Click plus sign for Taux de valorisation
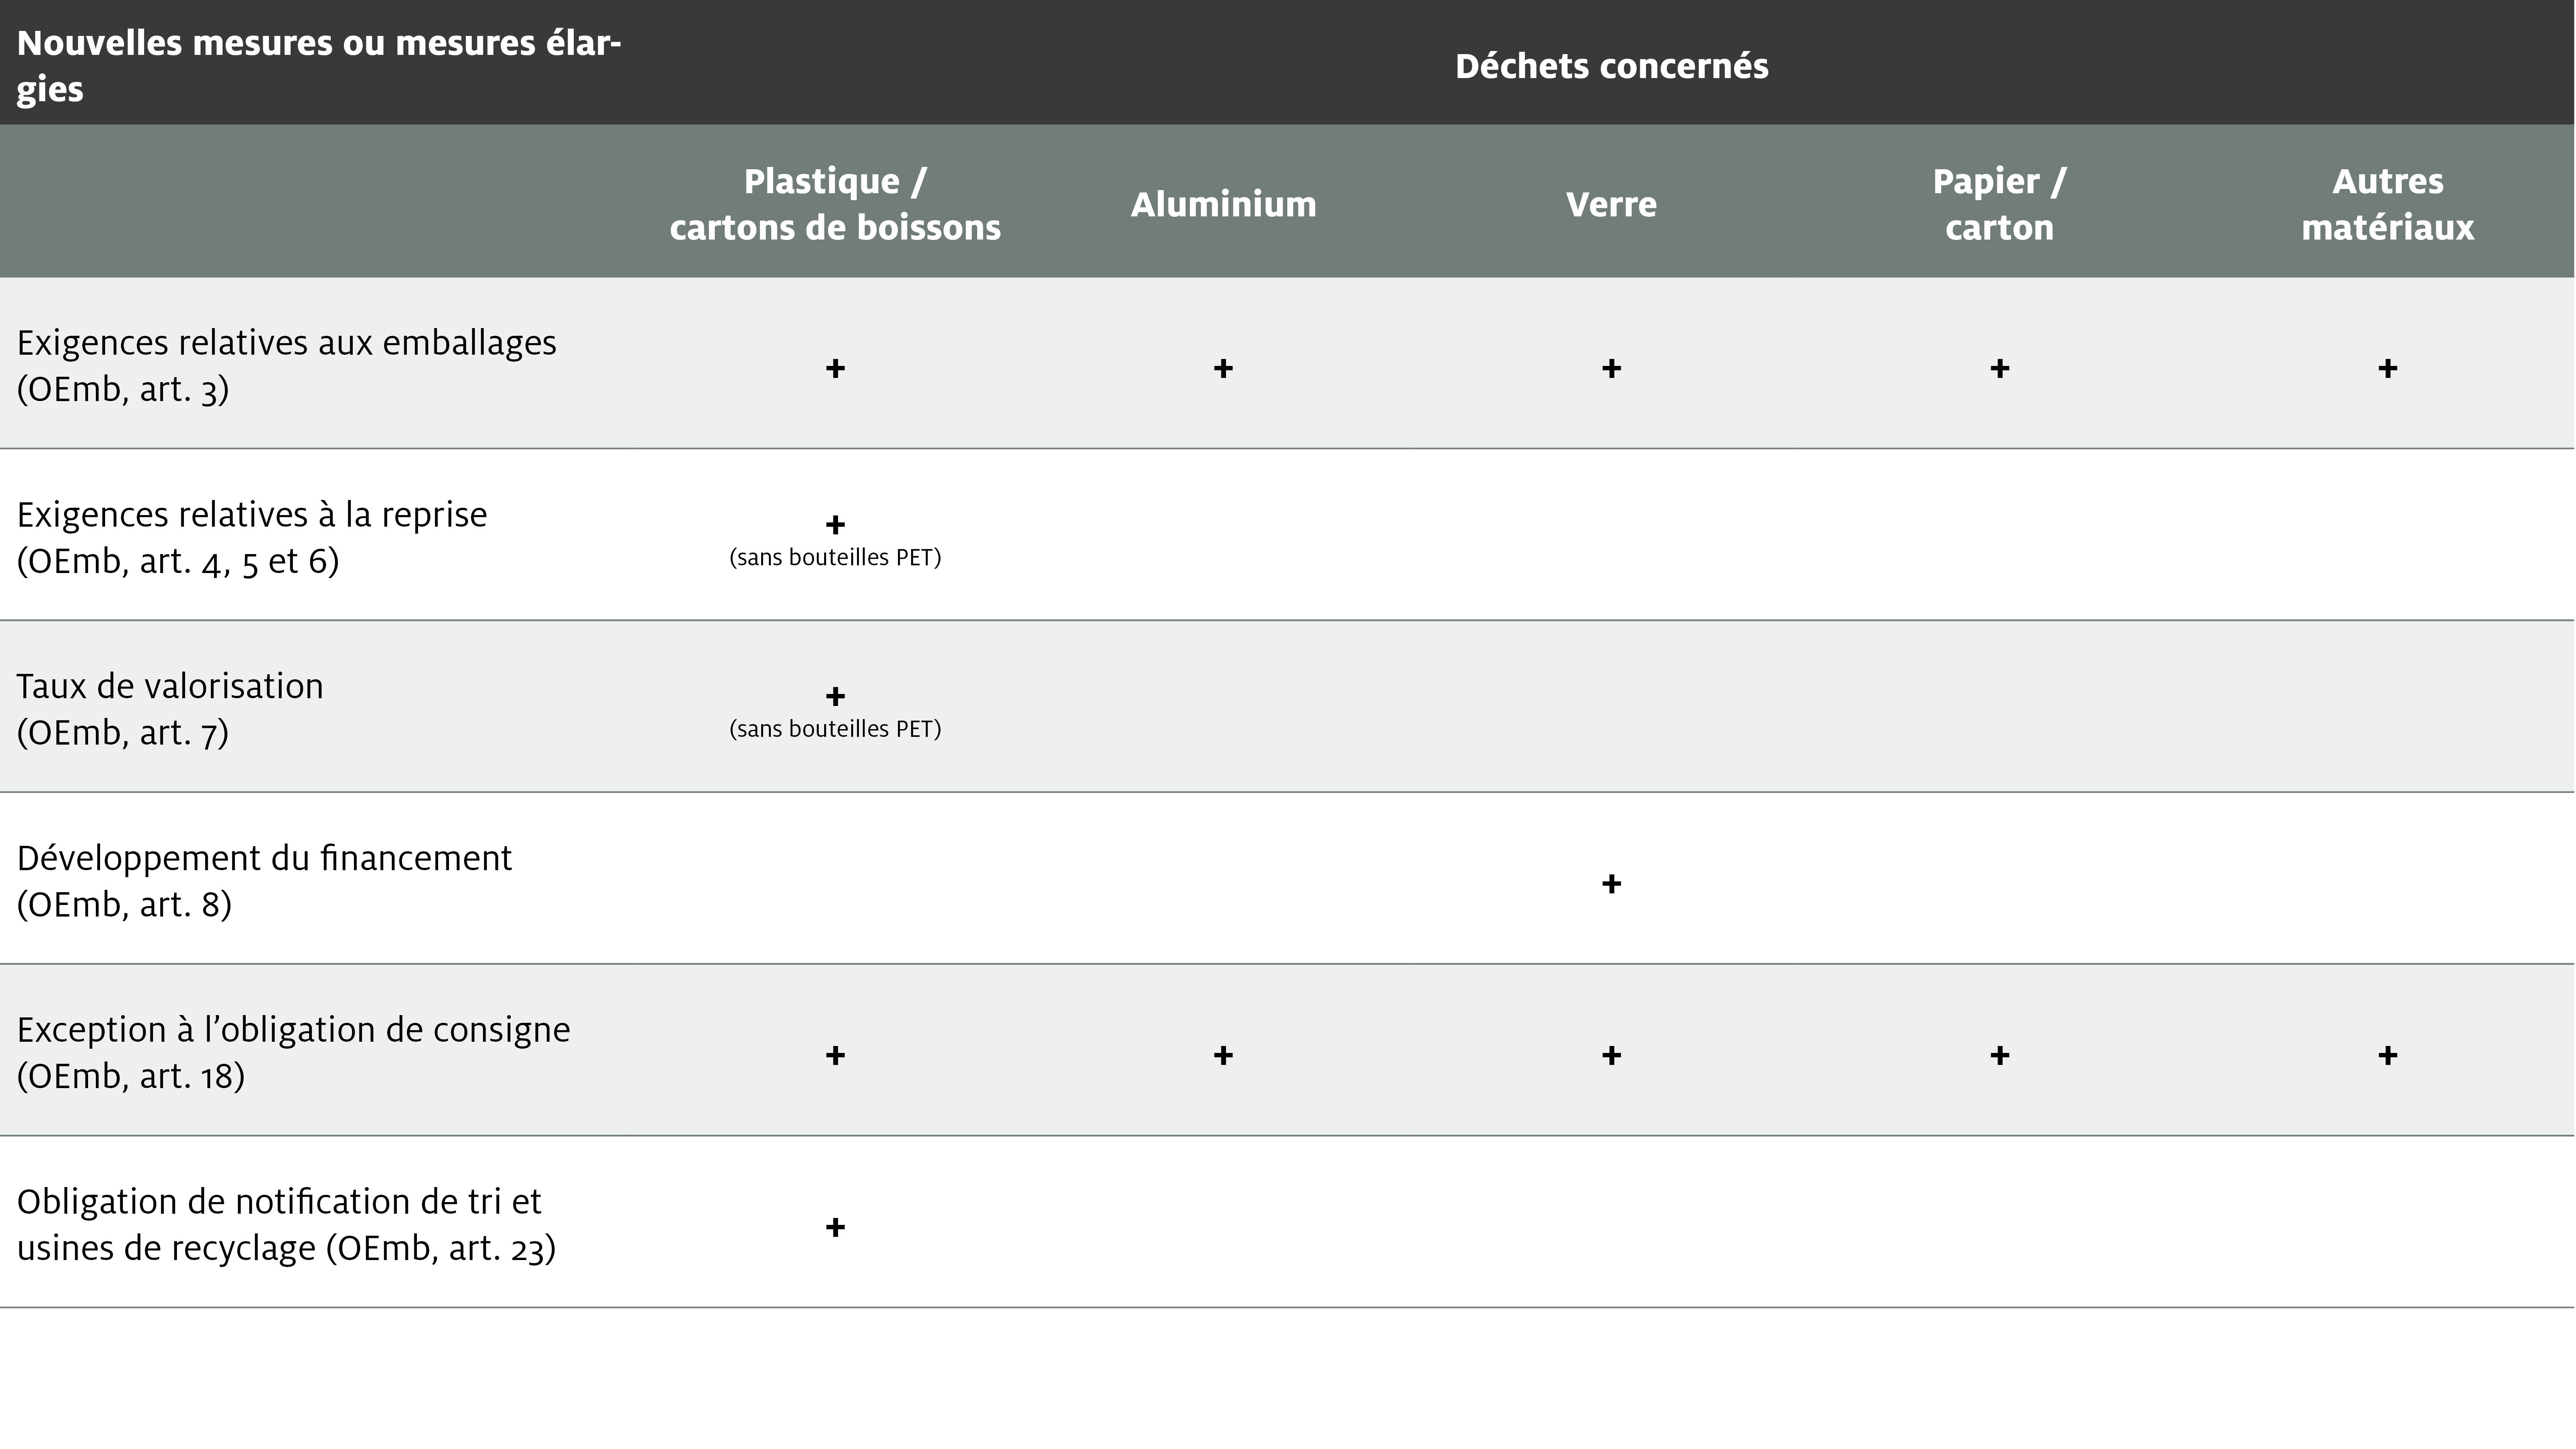 tap(835, 695)
